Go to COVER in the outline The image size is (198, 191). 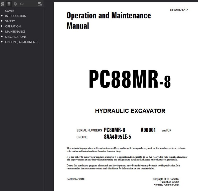tap(9, 11)
